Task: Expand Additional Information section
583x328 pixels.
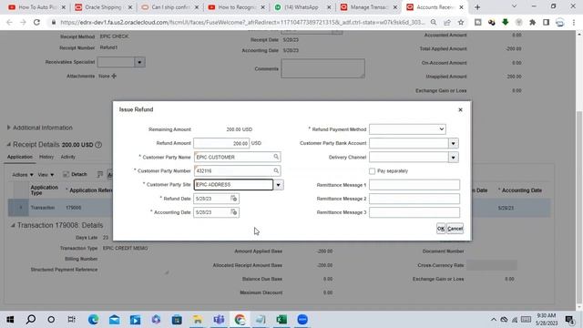Action: pos(8,128)
